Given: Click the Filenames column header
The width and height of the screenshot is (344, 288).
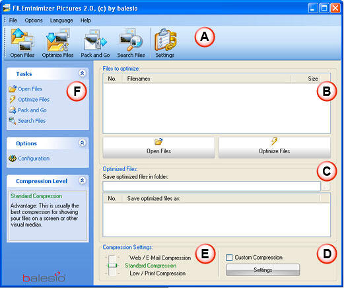Looking at the screenshot, I should 207,79.
